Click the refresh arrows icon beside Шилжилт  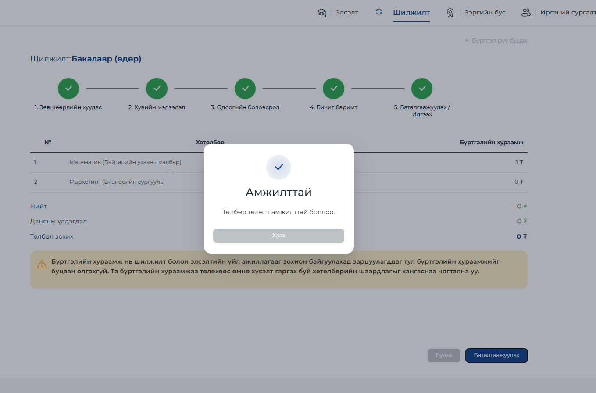[379, 12]
